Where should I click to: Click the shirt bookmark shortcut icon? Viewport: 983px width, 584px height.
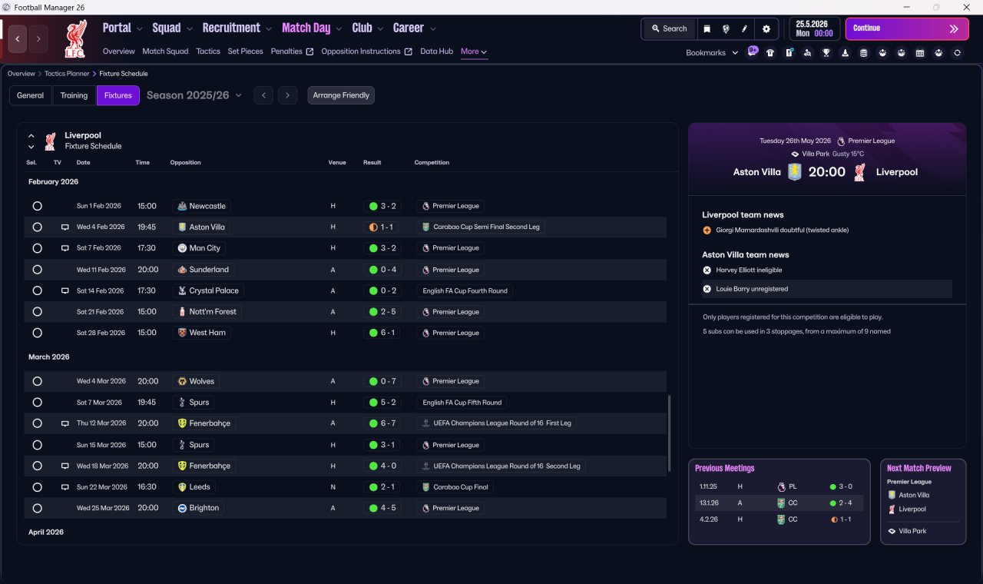770,53
